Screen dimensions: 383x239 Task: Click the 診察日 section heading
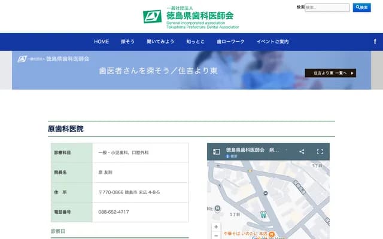click(58, 231)
